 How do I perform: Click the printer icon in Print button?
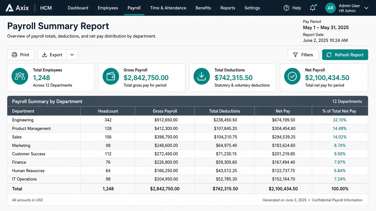[14, 55]
